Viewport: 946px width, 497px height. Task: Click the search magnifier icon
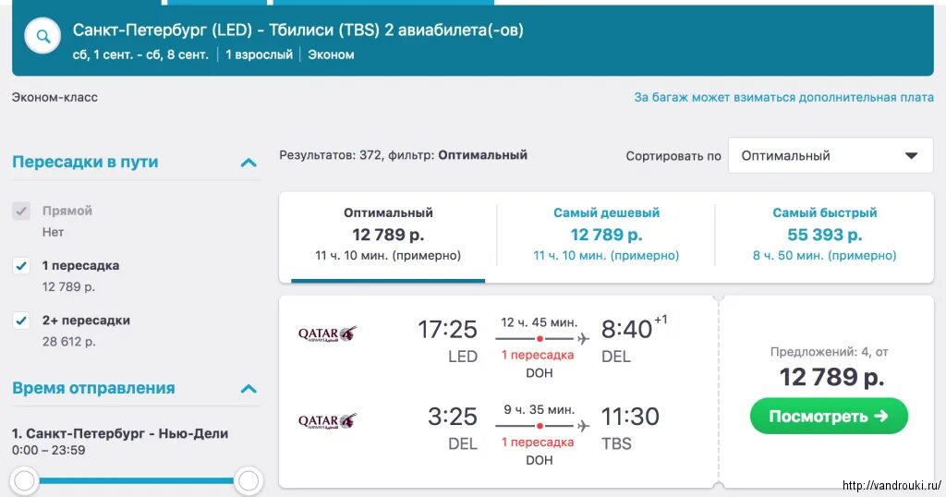42,36
